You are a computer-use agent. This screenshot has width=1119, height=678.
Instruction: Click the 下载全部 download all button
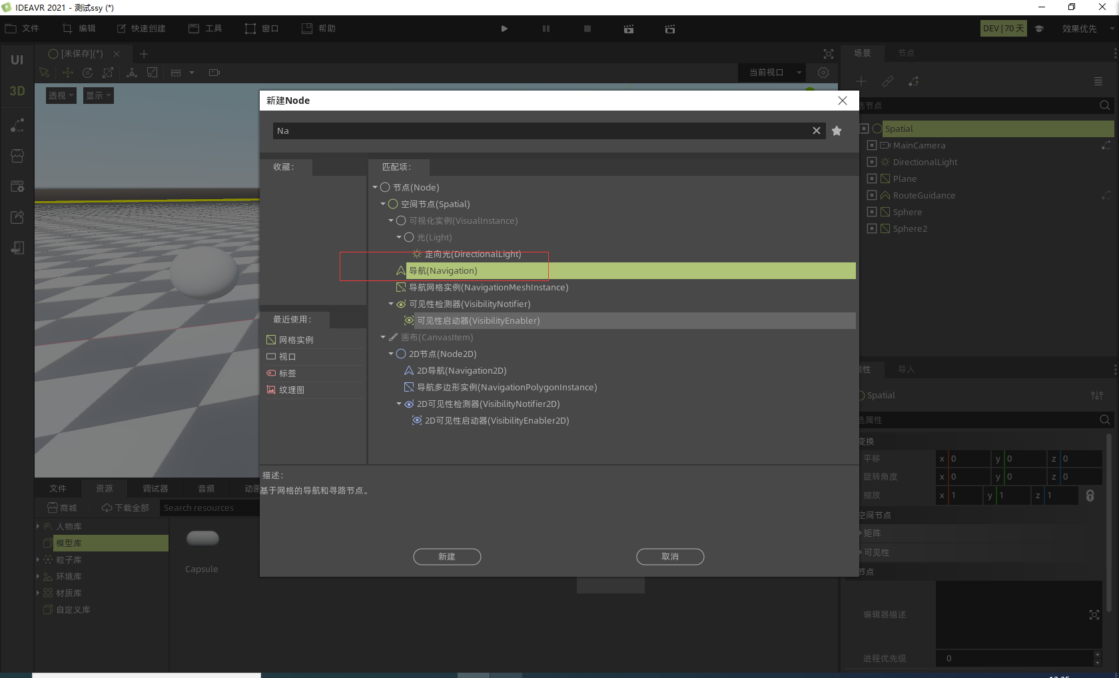click(125, 508)
